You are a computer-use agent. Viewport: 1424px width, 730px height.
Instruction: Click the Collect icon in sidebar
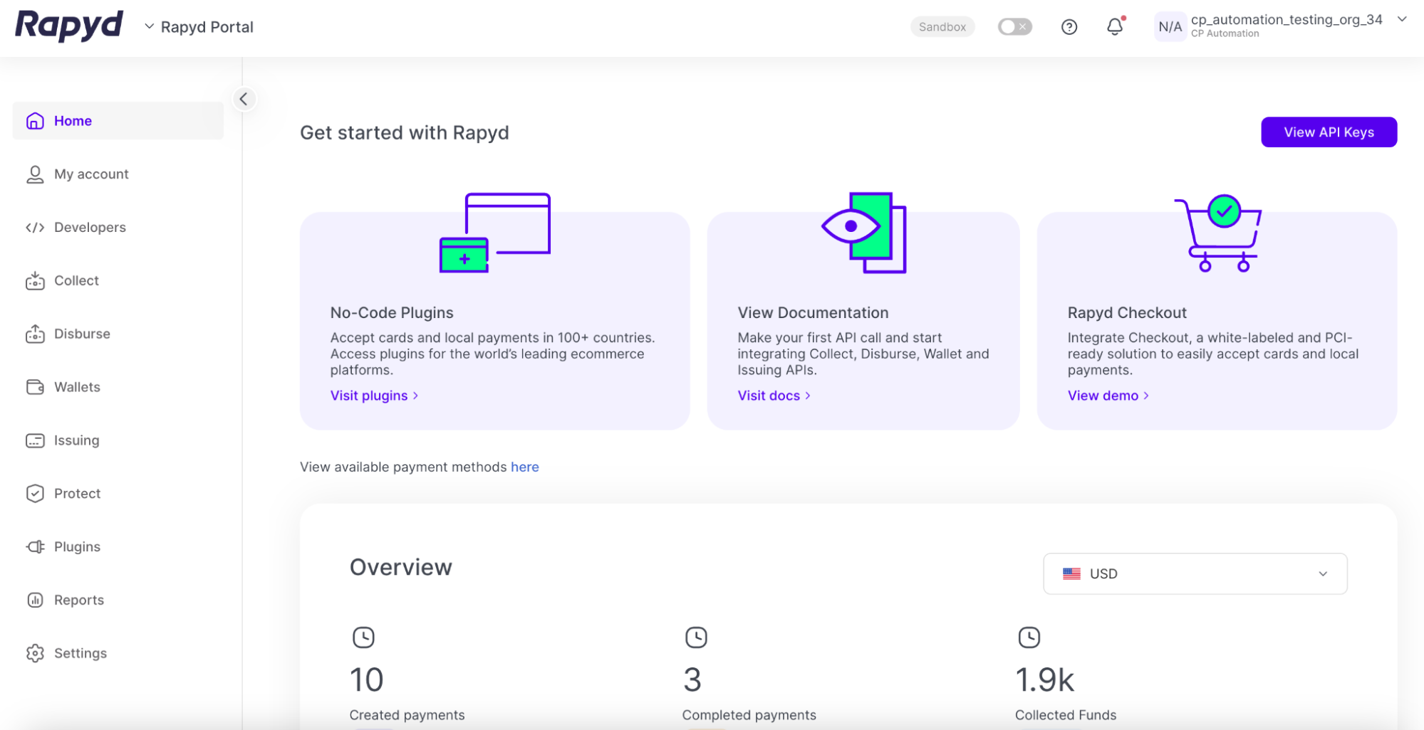click(x=35, y=281)
